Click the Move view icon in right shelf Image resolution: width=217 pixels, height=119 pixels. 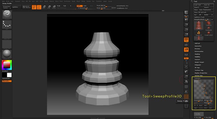pos(186,72)
